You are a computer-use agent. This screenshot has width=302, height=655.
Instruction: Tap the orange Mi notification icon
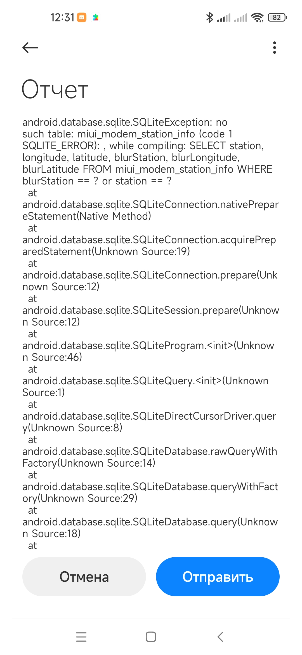82,17
